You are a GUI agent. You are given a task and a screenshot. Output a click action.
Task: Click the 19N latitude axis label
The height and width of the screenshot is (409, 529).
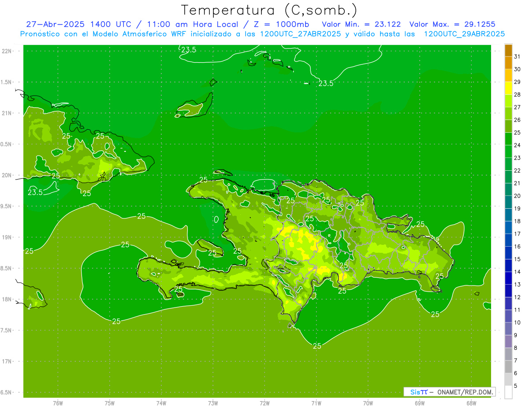pyautogui.click(x=7, y=237)
